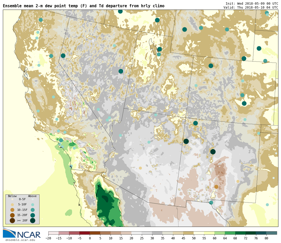The image size is (281, 243).
Task: Click the '>= 20F' legend label
Action: coord(22,221)
